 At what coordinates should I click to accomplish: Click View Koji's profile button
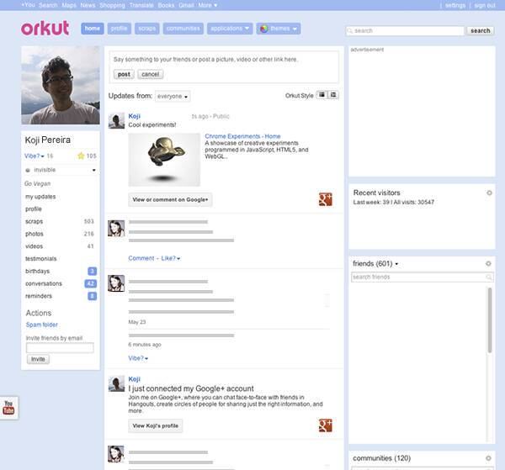click(x=155, y=425)
